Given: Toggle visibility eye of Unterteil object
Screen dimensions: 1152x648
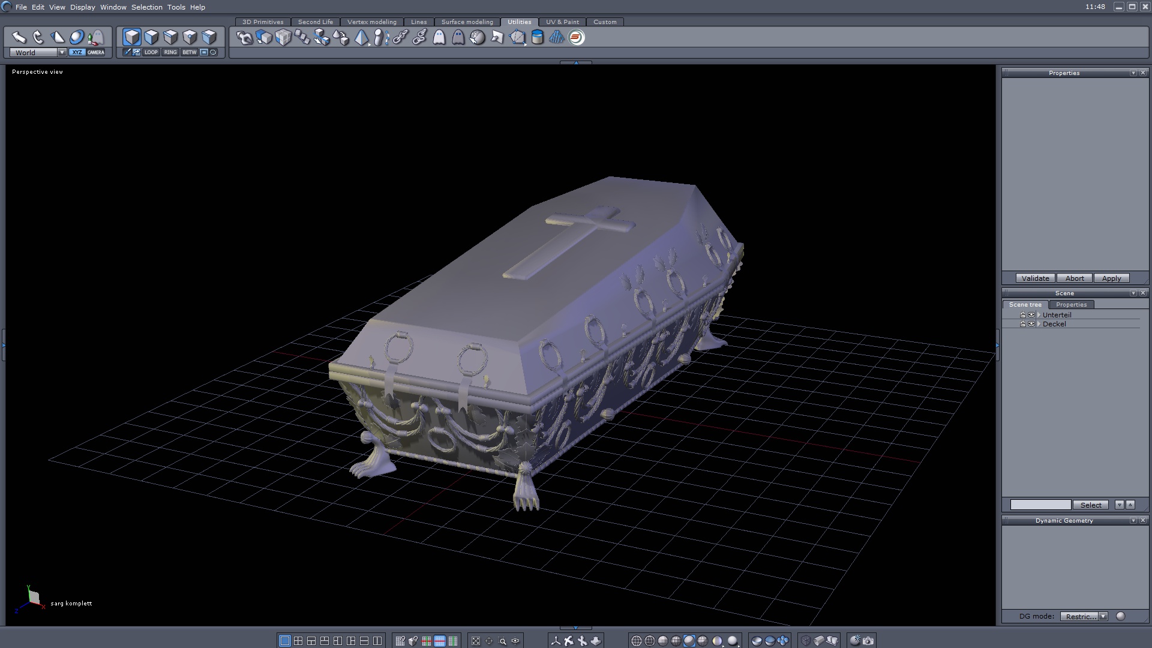Looking at the screenshot, I should (x=1031, y=315).
